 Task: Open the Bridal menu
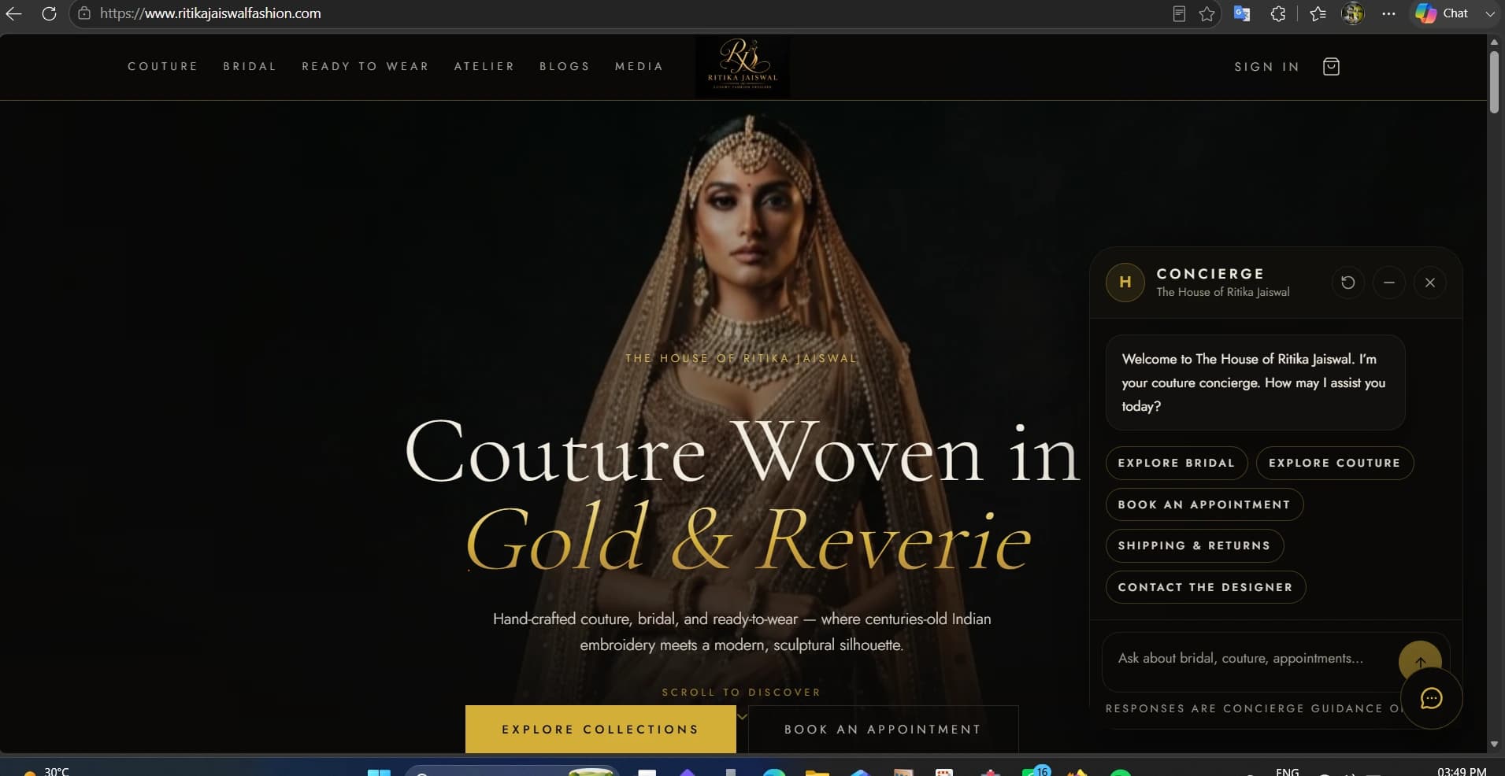[250, 66]
